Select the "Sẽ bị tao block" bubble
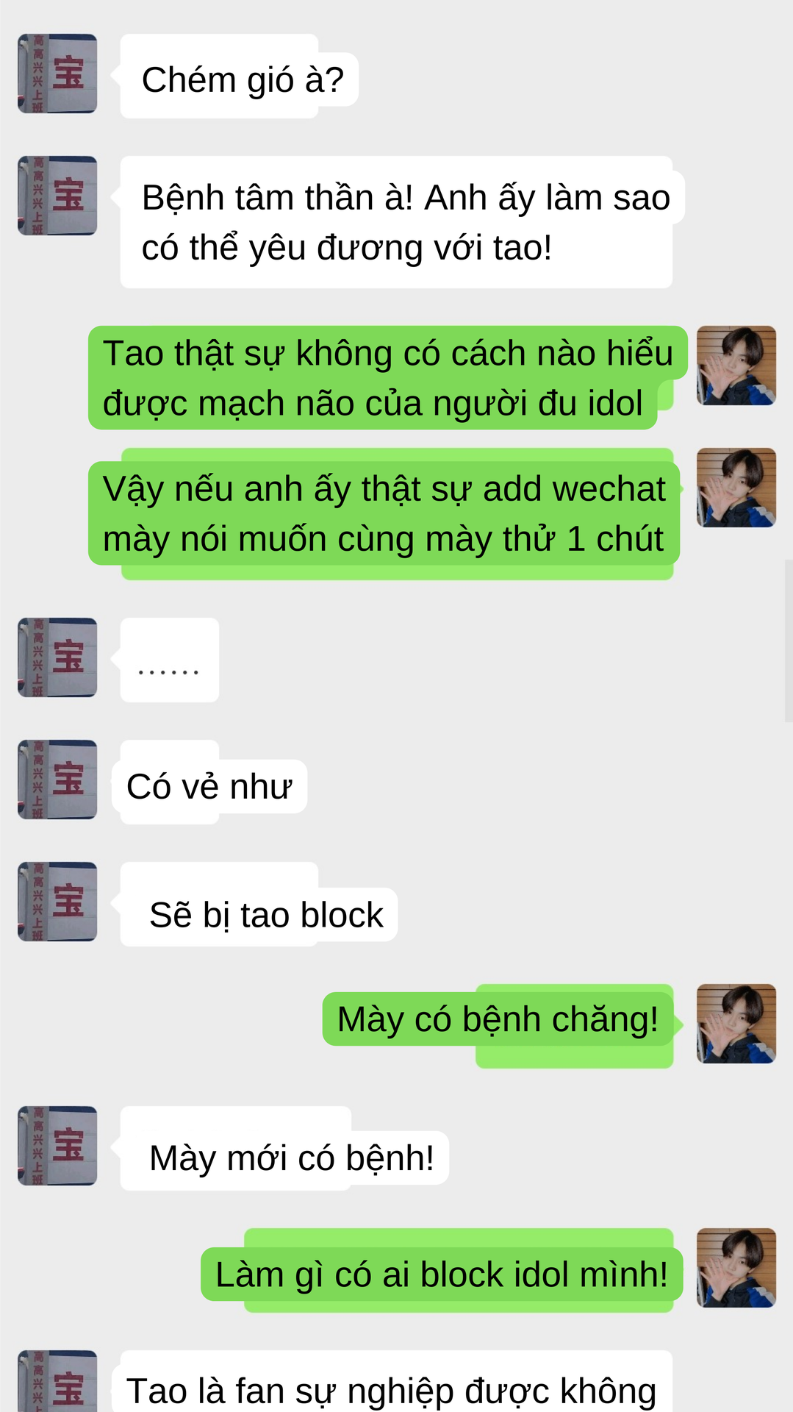This screenshot has height=1412, width=793. pos(259,905)
